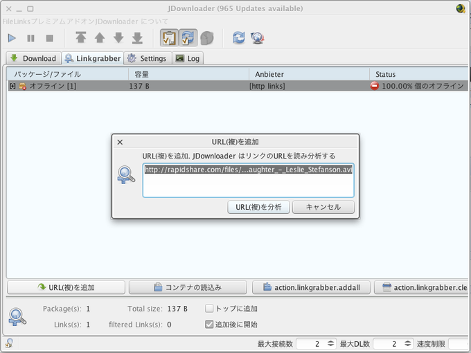The width and height of the screenshot is (471, 353).
Task: Pause downloads with the pause icon
Action: coord(30,38)
